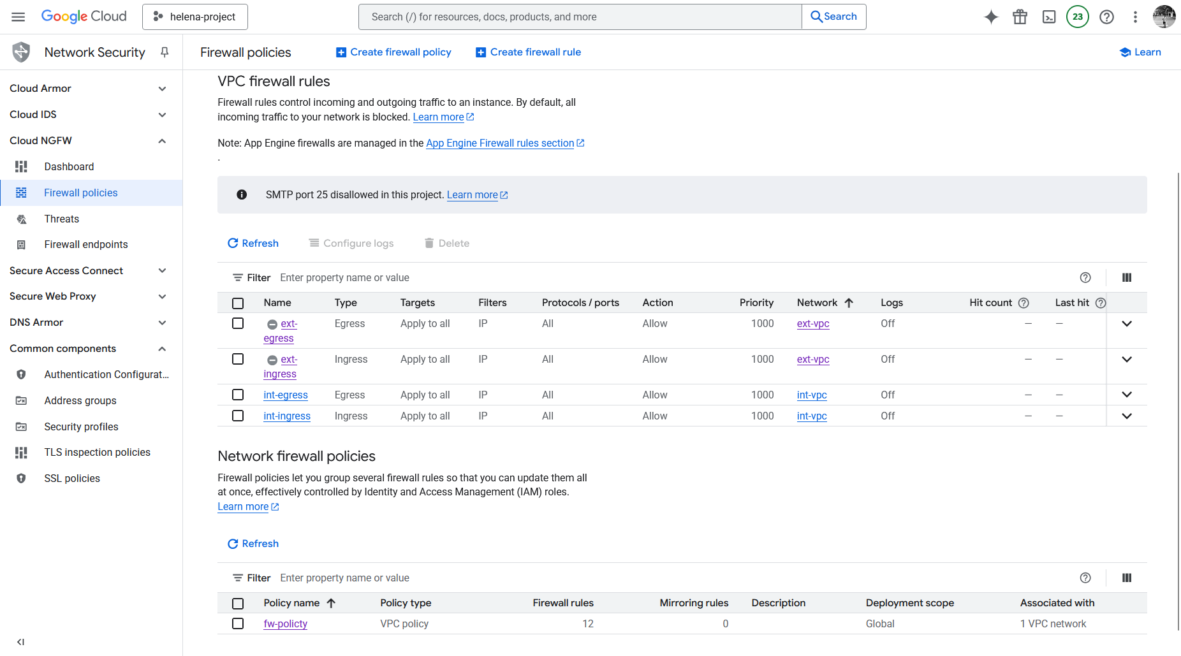Open Threats in the sidebar
This screenshot has height=656, width=1181.
pos(62,219)
